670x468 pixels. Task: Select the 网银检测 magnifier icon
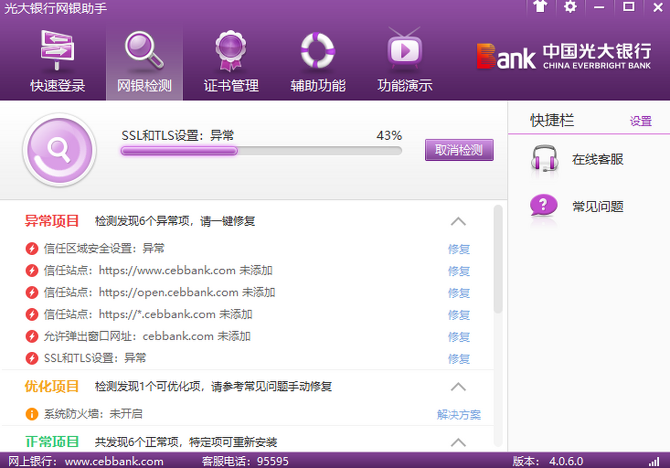(144, 50)
